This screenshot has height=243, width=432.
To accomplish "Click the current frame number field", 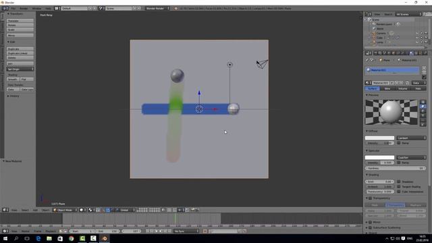I will pyautogui.click(x=131, y=231).
